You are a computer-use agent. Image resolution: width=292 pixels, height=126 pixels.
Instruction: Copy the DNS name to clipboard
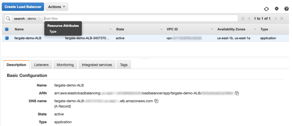pyautogui.click(x=156, y=101)
